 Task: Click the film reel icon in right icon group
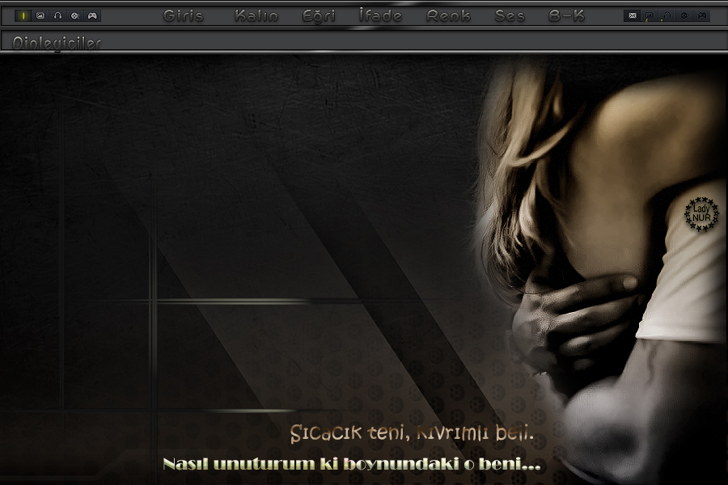(x=684, y=15)
